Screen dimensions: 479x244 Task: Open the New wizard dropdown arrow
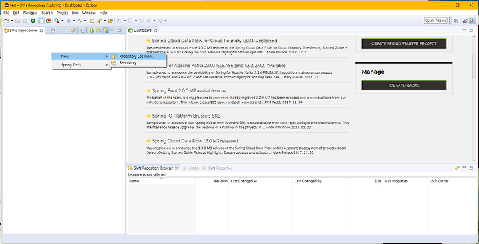(12, 21)
